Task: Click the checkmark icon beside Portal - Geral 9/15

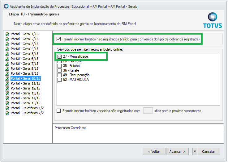Action: pos(7,74)
